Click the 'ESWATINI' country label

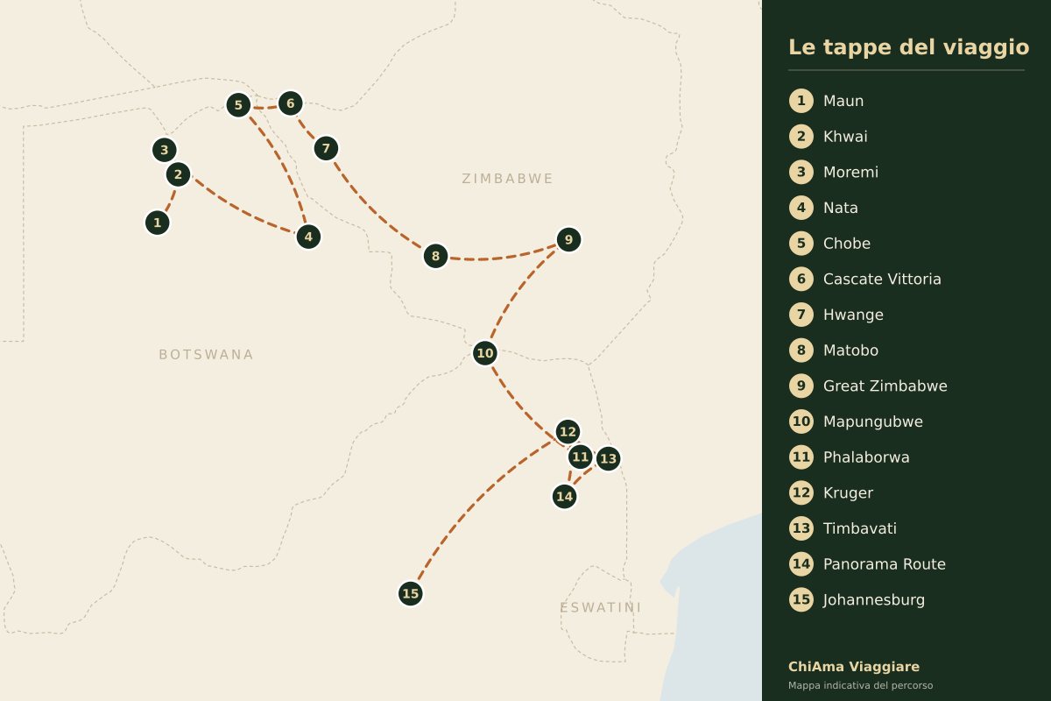click(x=601, y=607)
